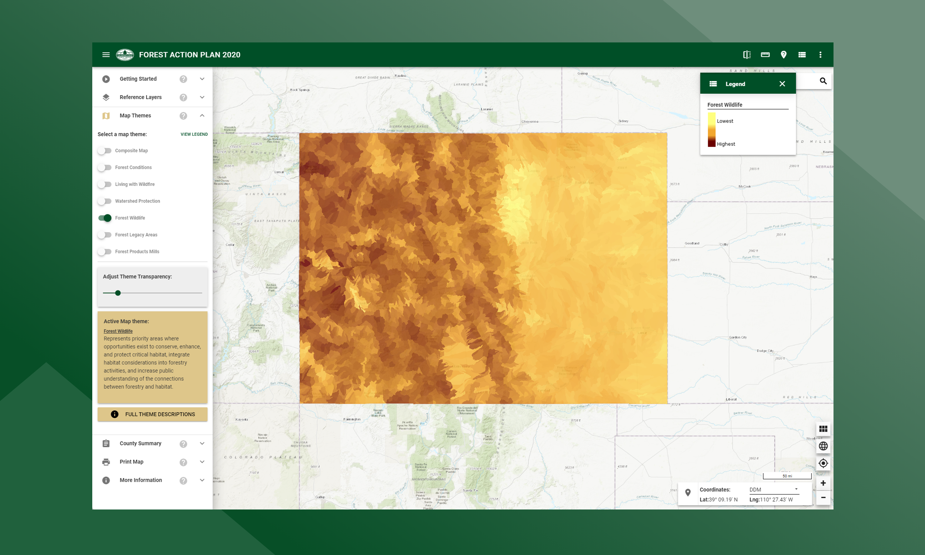
Task: Collapse the Map Themes section chevron
Action: tap(202, 115)
